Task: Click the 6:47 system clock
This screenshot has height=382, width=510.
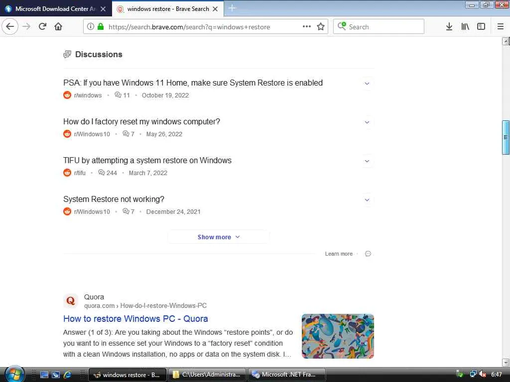Action: (497, 375)
